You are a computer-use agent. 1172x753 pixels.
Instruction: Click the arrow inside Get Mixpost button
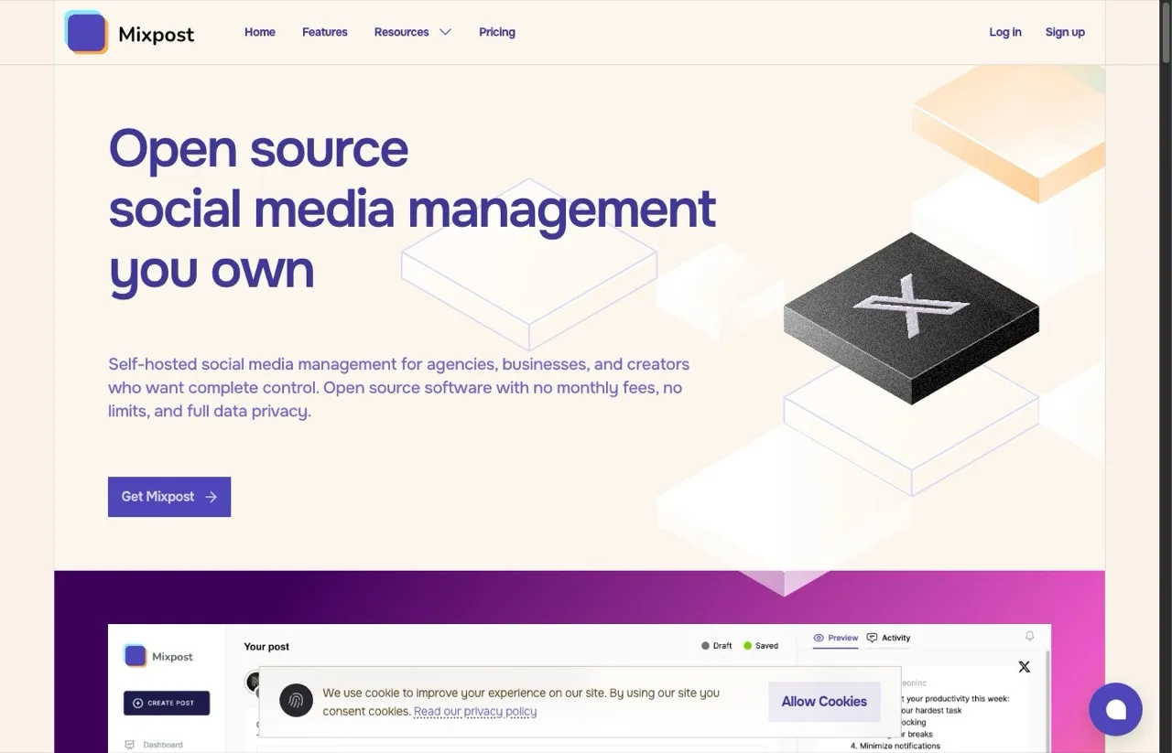[x=212, y=497]
